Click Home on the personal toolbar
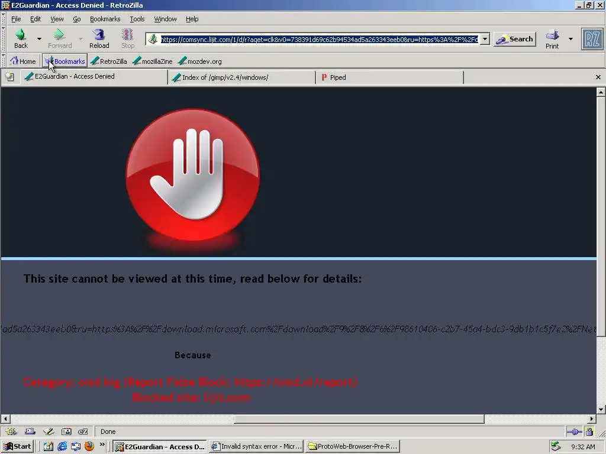 click(23, 61)
